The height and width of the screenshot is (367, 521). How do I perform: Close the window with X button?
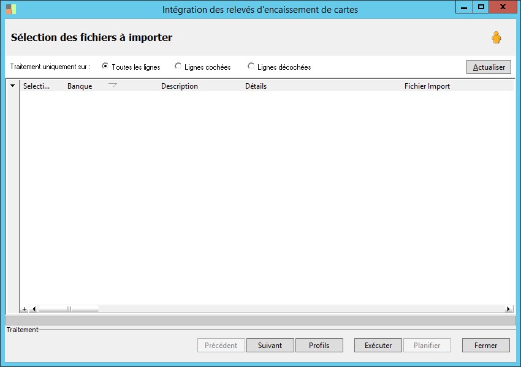pyautogui.click(x=503, y=7)
